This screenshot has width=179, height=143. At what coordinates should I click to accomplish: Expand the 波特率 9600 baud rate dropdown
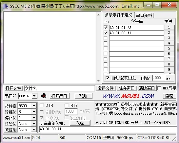34,106
